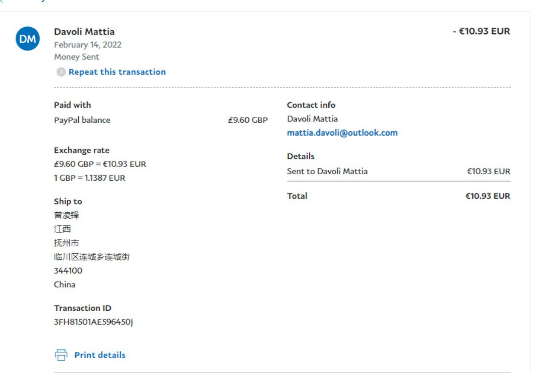The width and height of the screenshot is (545, 373).
Task: Click the Total €10.93 EUR value
Action: point(488,196)
